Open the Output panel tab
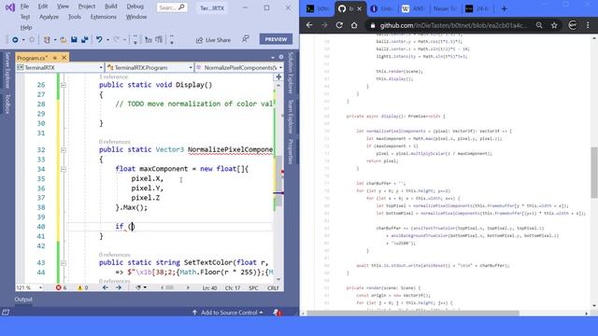The height and width of the screenshot is (336, 598). pyautogui.click(x=23, y=299)
